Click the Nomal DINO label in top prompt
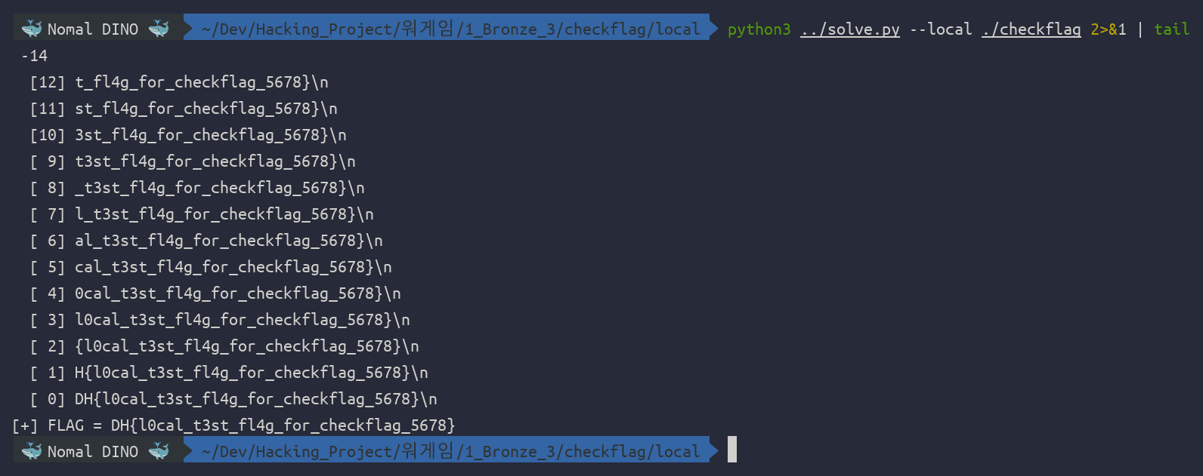Image resolution: width=1203 pixels, height=476 pixels. (93, 29)
